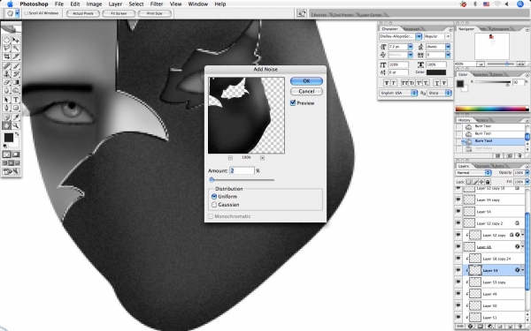Switch to the Channels tab
The width and height of the screenshot is (531, 331).
[482, 166]
